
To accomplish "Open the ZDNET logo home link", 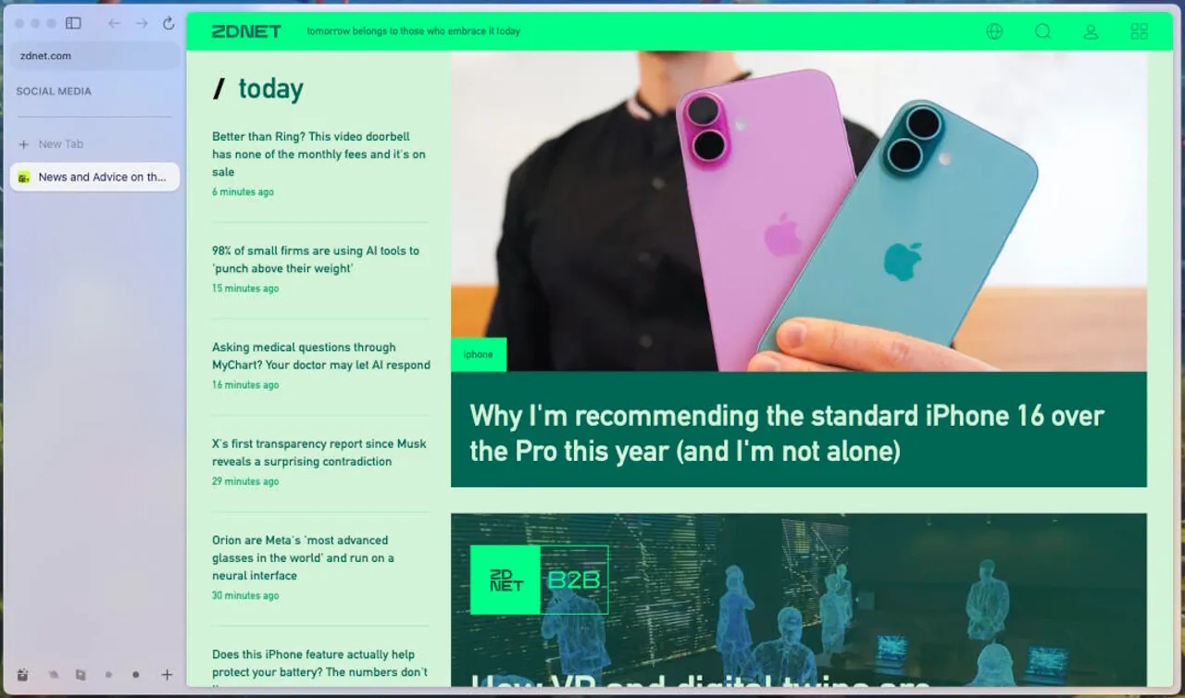I will [x=246, y=31].
